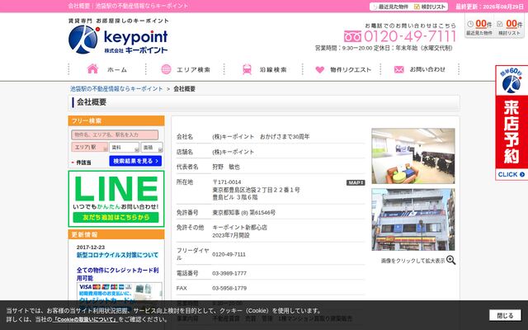528x330 pixels.
Task: Click the 2017-12-23 update date
Action: click(x=91, y=247)
